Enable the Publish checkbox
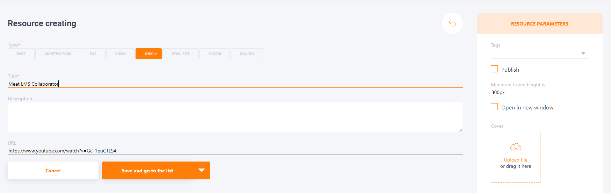 [x=494, y=69]
